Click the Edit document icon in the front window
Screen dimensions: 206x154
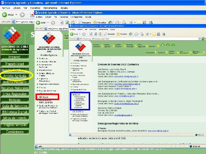coord(147,34)
